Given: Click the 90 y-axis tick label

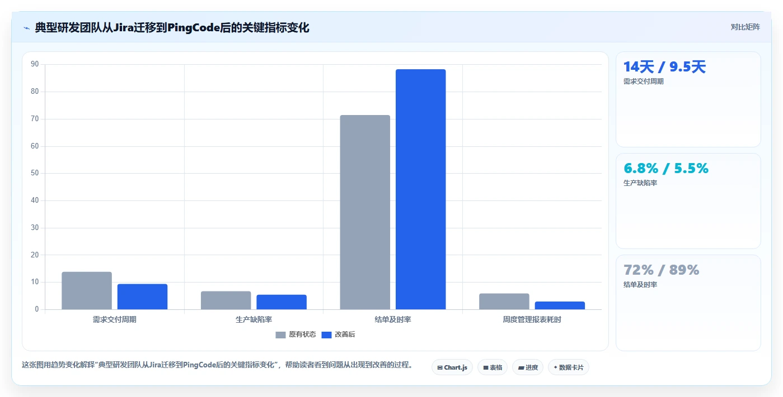Looking at the screenshot, I should pos(35,64).
